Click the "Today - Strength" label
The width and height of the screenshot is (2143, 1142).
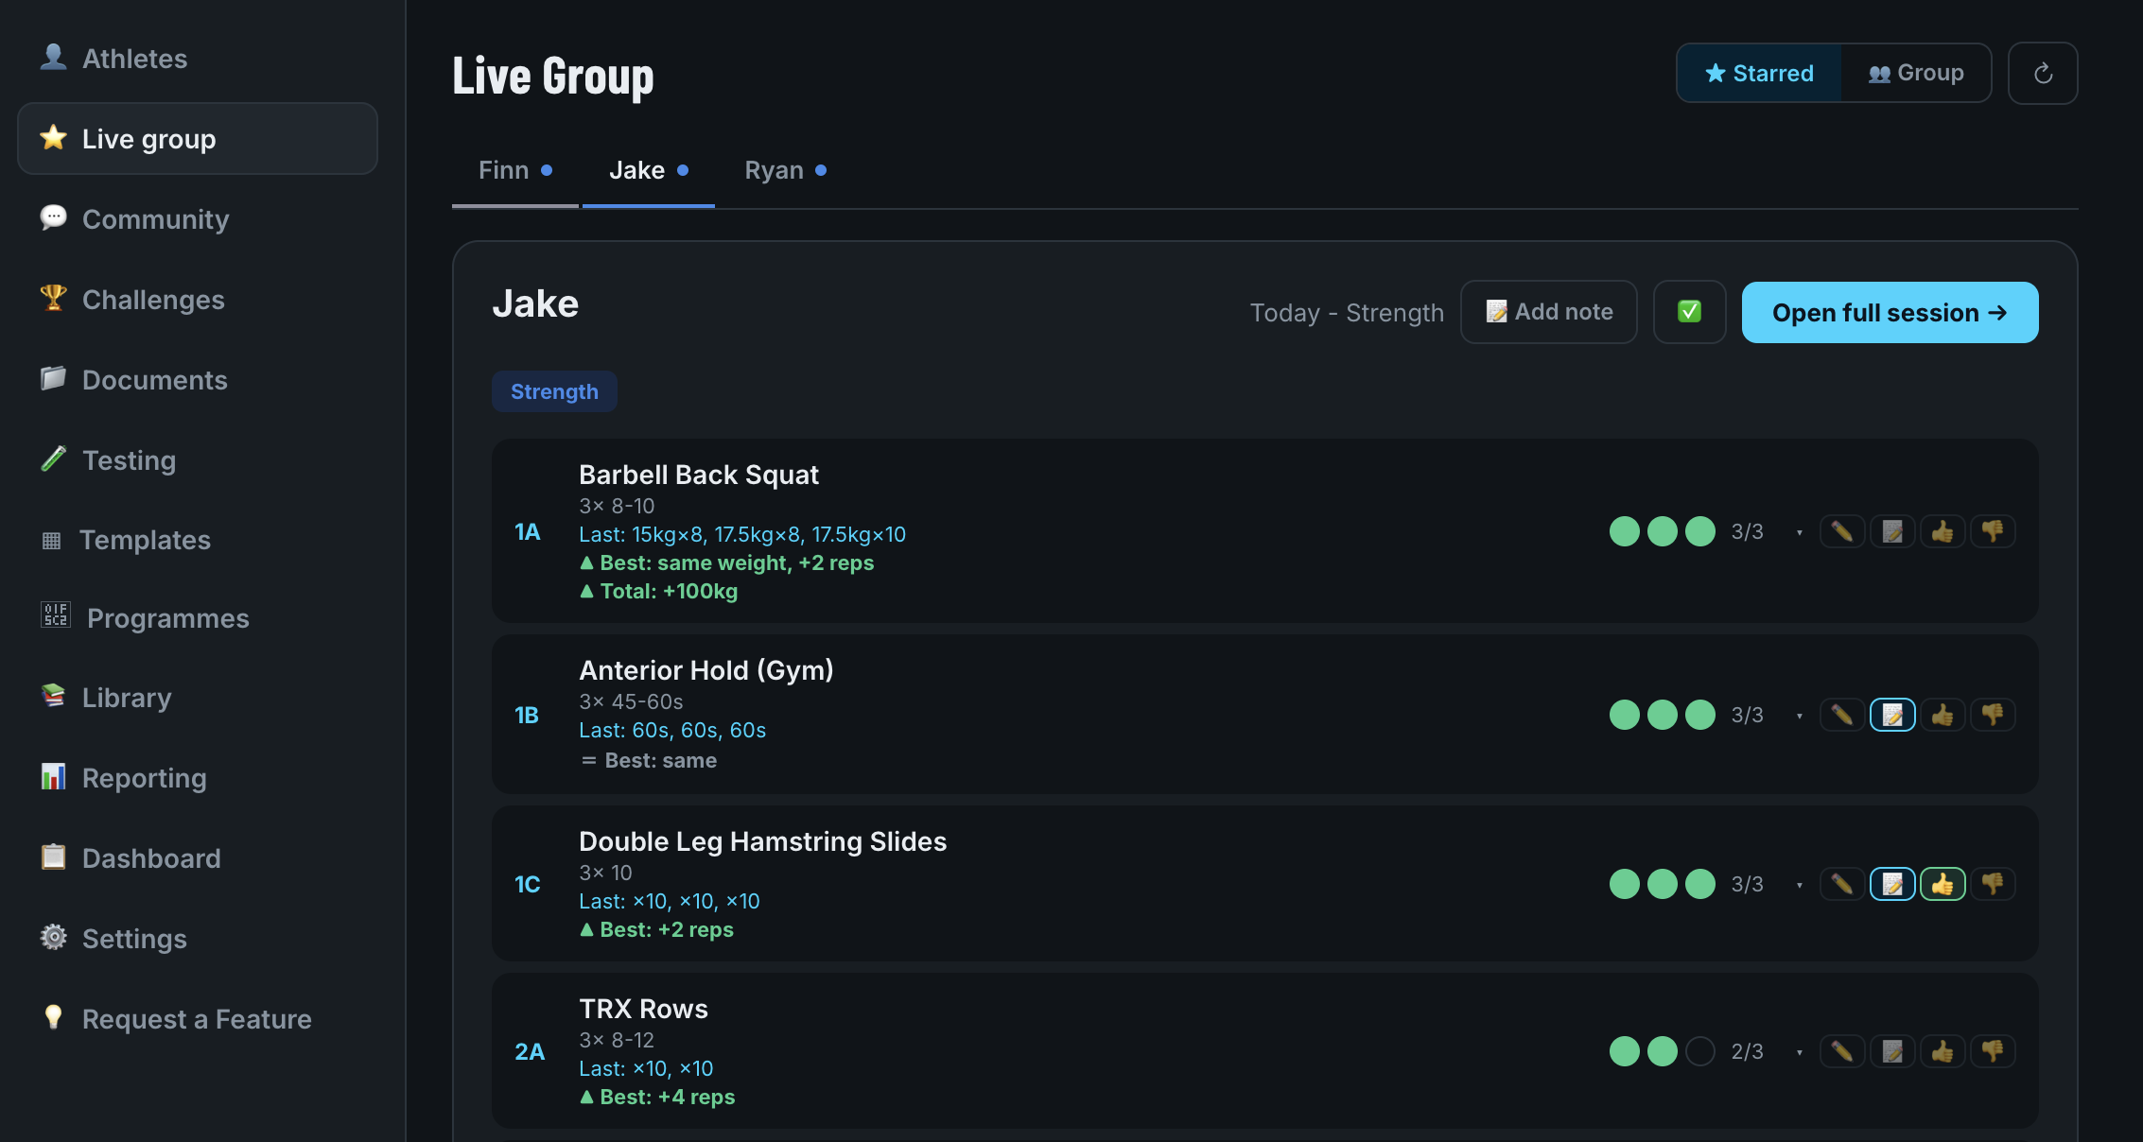tap(1347, 313)
